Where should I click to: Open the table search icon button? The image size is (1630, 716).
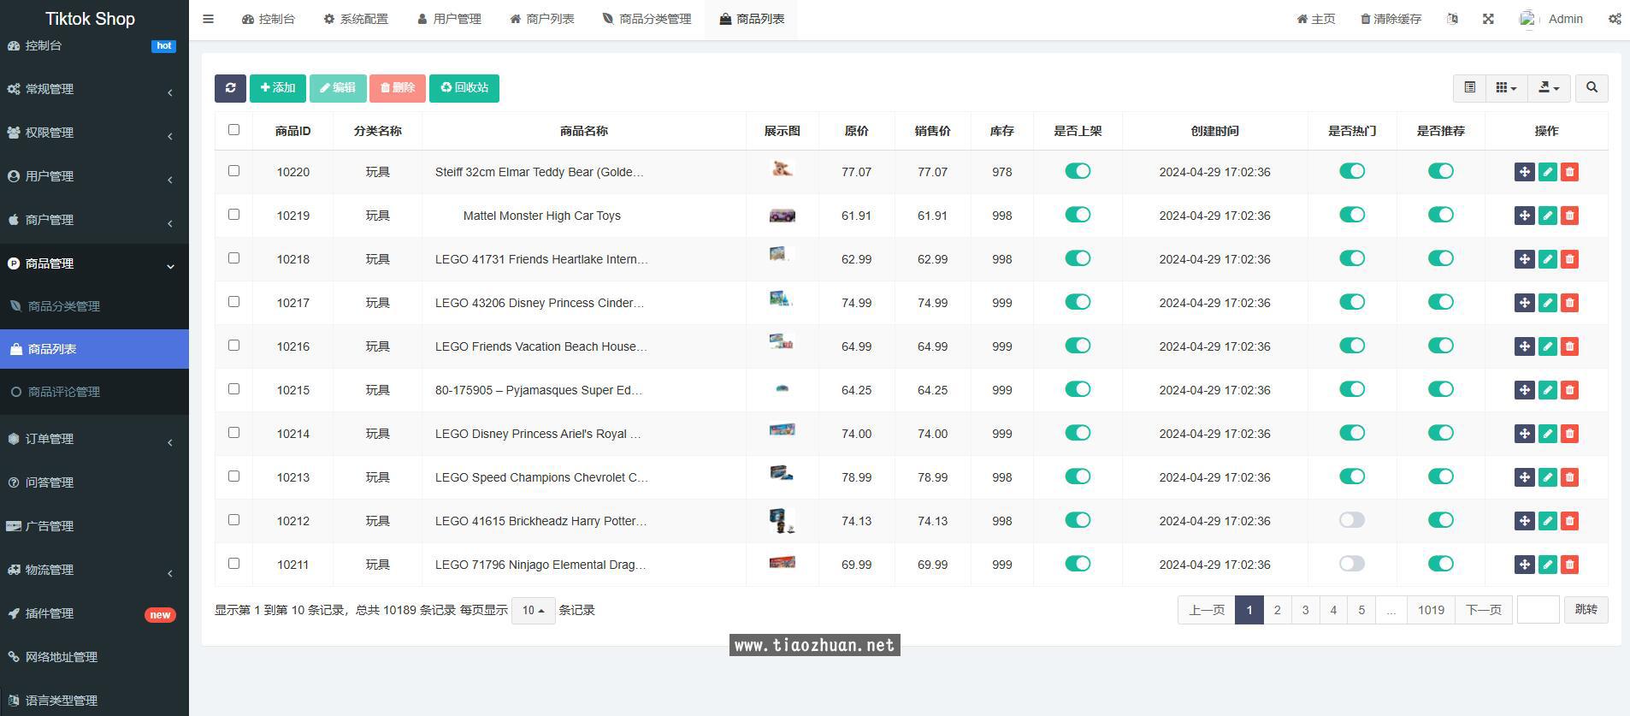pyautogui.click(x=1592, y=88)
